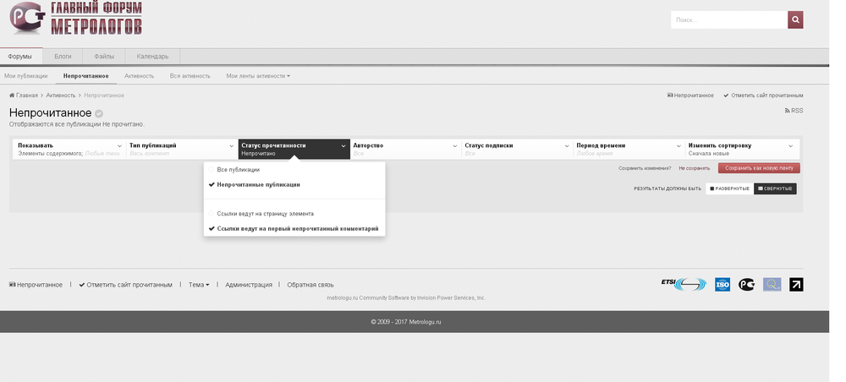This screenshot has height=382, width=846.
Task: Click the ETSI logo in footer
Action: pos(683,285)
